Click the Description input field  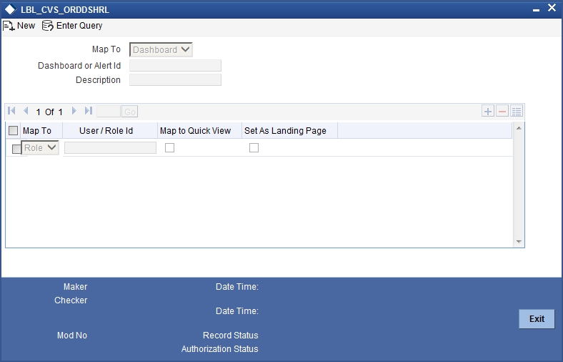(175, 80)
